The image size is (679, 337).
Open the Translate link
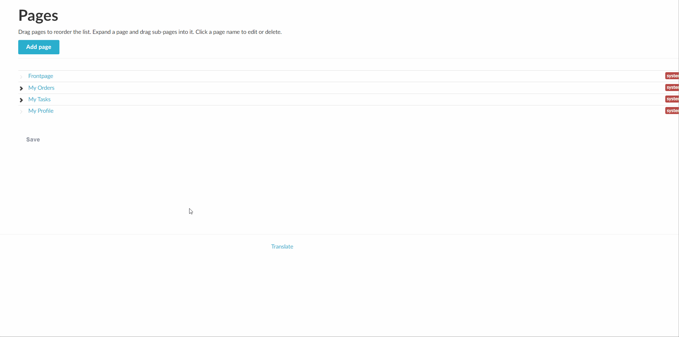tap(282, 247)
